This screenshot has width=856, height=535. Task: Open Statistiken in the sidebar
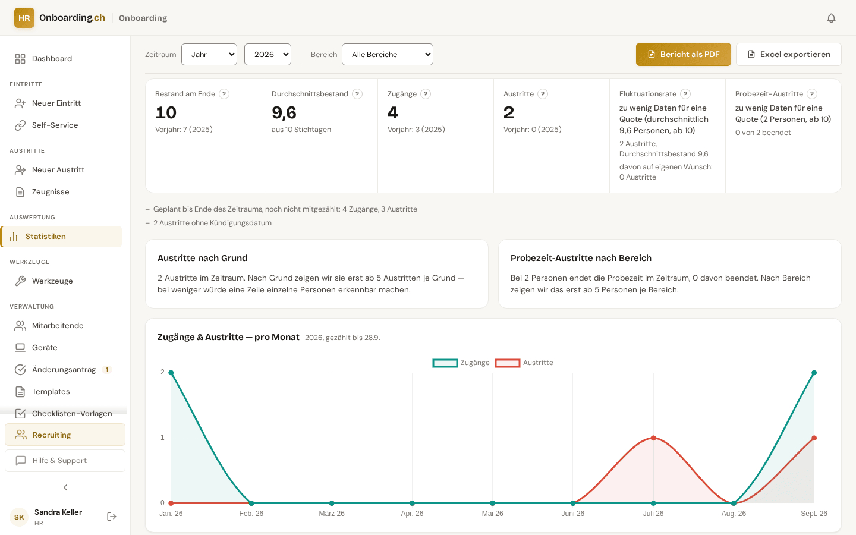point(61,237)
